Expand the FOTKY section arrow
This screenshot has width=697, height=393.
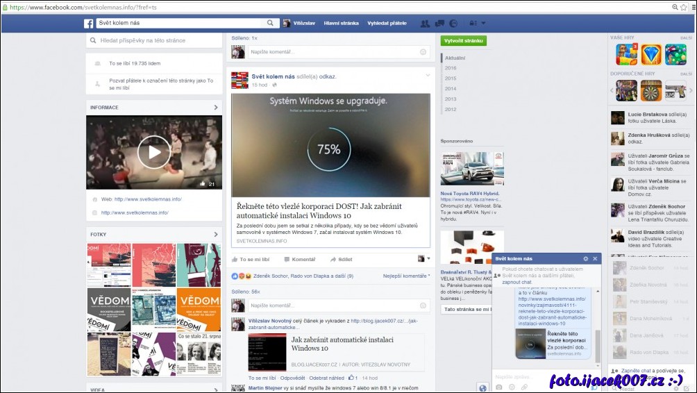[216, 235]
